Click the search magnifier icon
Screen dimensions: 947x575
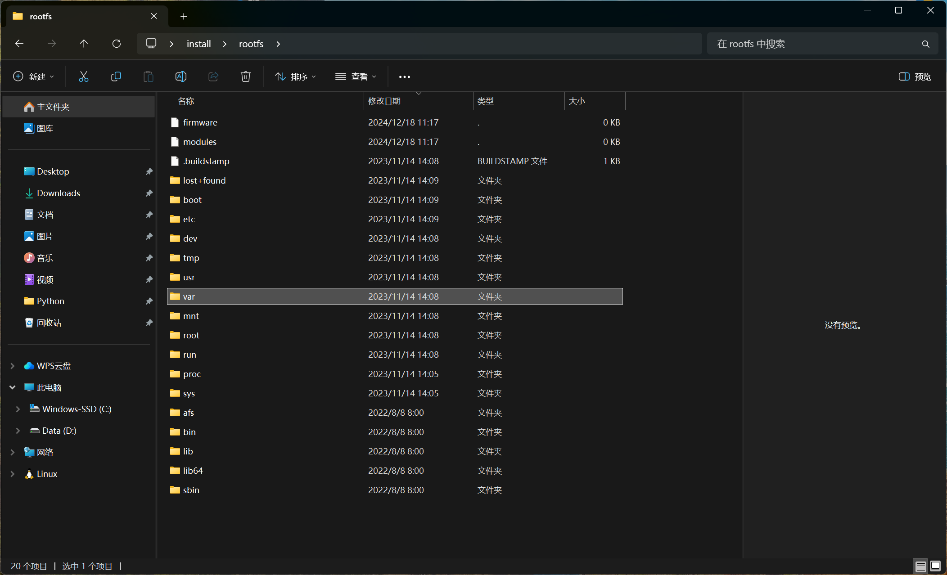926,44
